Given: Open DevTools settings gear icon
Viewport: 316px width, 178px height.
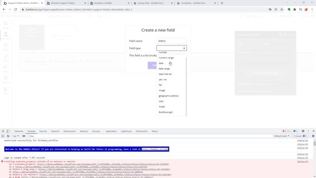Looking at the screenshot, I should [x=303, y=131].
